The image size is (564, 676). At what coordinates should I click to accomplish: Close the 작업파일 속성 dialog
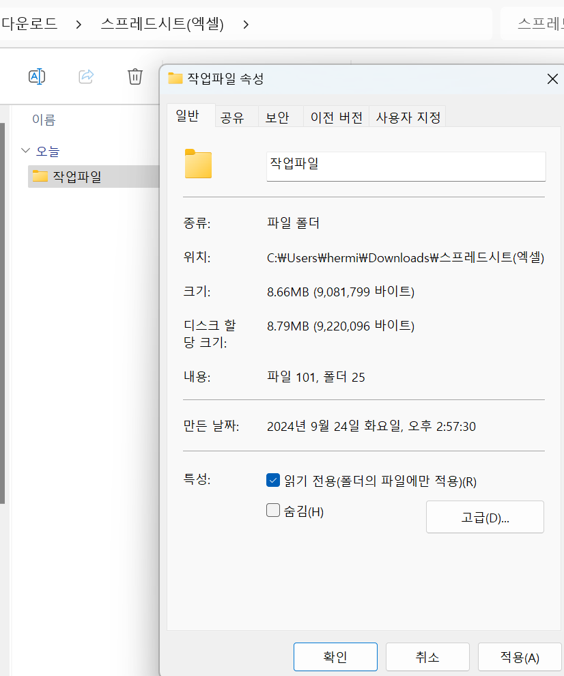tap(552, 79)
